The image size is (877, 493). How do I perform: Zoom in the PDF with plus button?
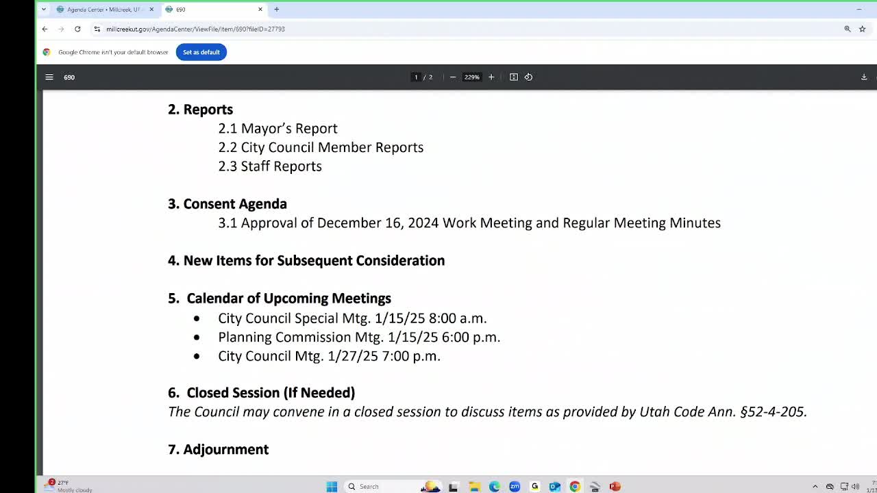click(491, 77)
